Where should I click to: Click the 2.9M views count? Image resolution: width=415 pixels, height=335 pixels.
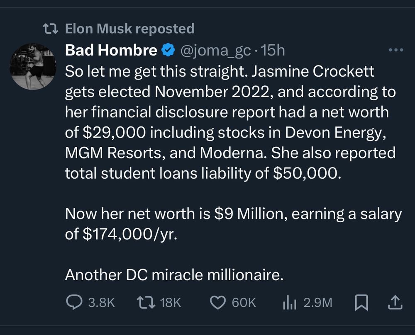coord(317,303)
